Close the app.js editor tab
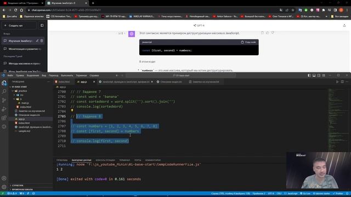The height and width of the screenshot is (197, 351). pos(94,82)
